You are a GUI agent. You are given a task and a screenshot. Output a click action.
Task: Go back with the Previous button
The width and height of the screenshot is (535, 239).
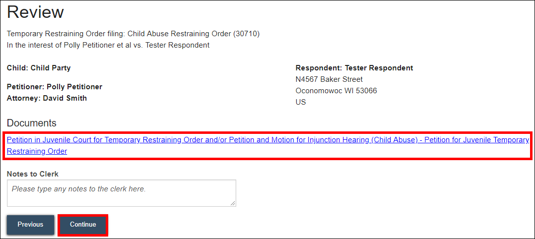click(30, 225)
